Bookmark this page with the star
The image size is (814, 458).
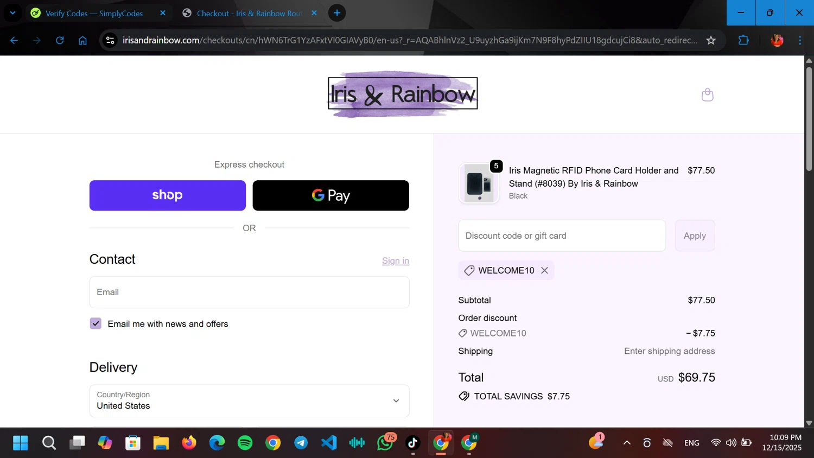[711, 40]
